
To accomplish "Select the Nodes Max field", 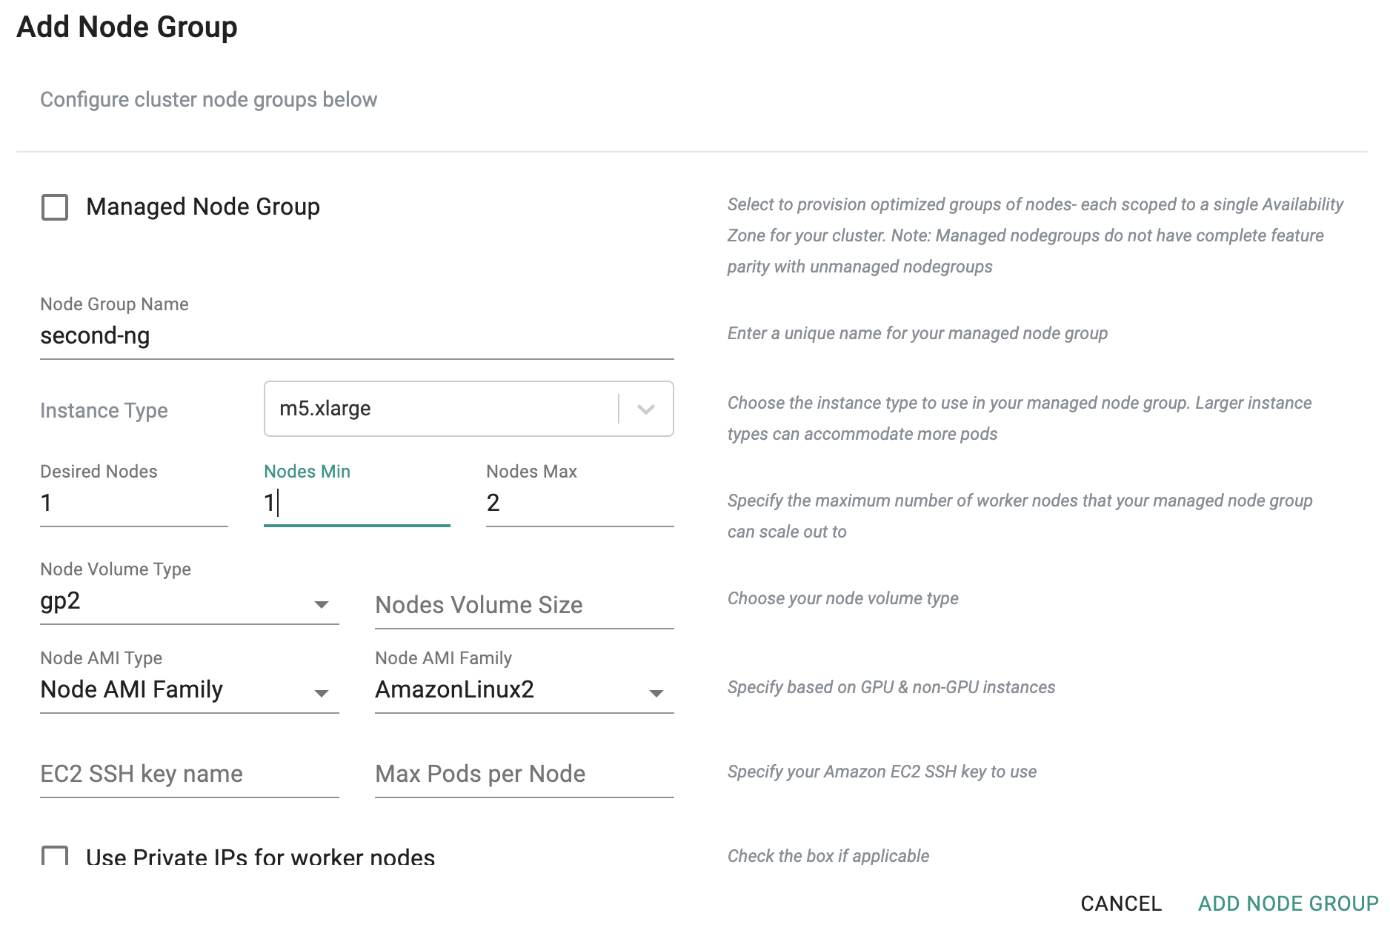I will click(579, 503).
